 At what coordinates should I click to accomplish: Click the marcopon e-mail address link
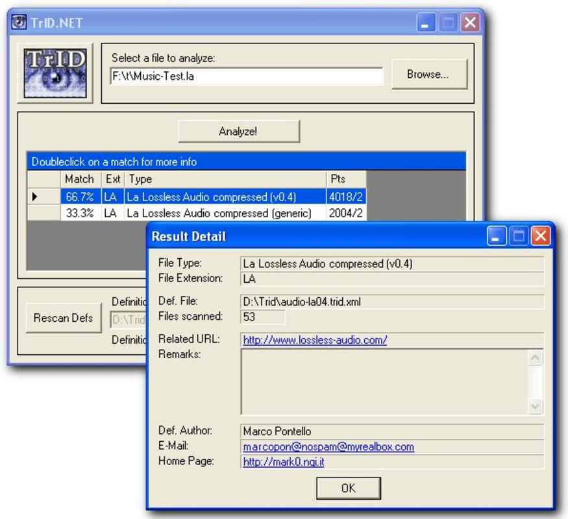(328, 446)
